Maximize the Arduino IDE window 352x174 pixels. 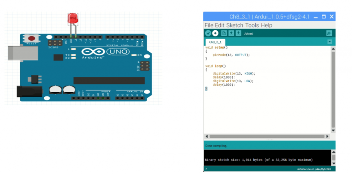tap(323, 17)
